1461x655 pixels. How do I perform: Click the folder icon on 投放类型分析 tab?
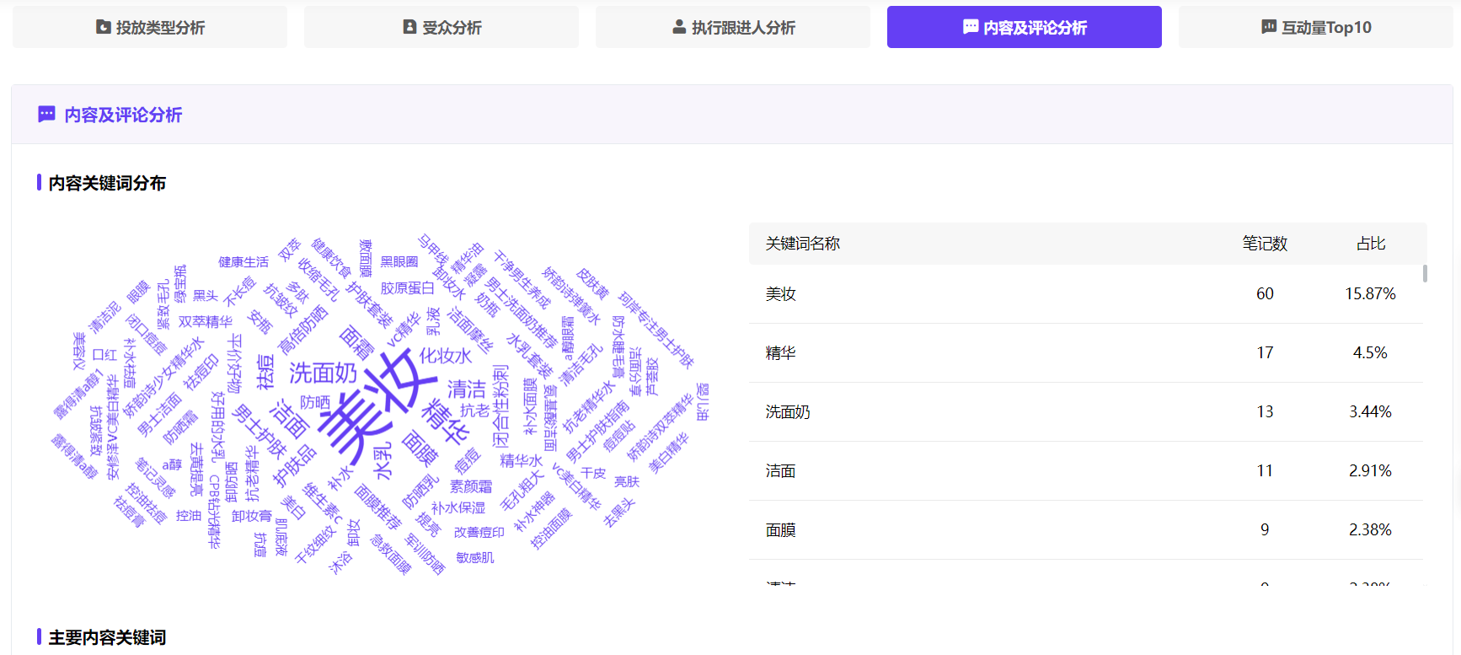[103, 27]
